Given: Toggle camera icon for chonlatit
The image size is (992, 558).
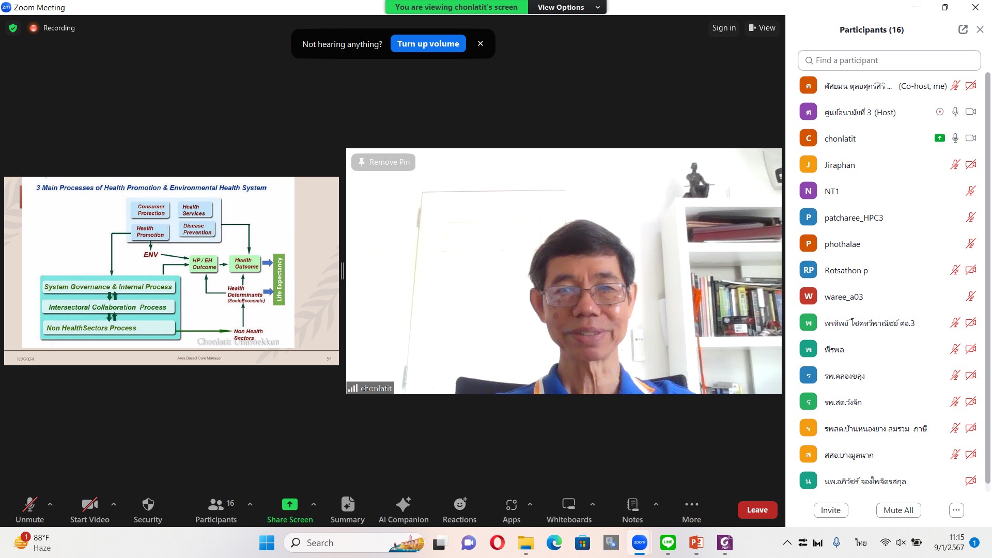Looking at the screenshot, I should point(971,138).
